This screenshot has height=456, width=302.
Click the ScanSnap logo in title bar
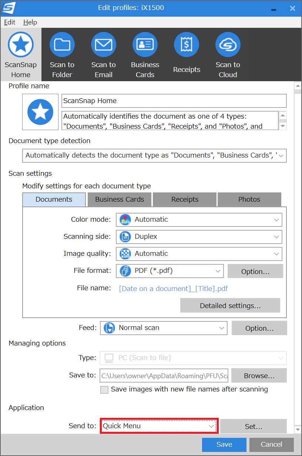point(9,7)
